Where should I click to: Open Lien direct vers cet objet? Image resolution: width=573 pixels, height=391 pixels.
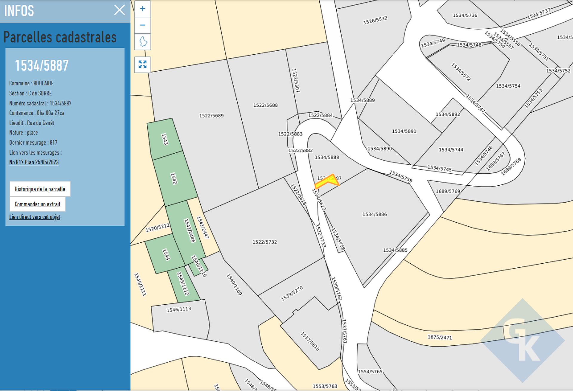35,217
